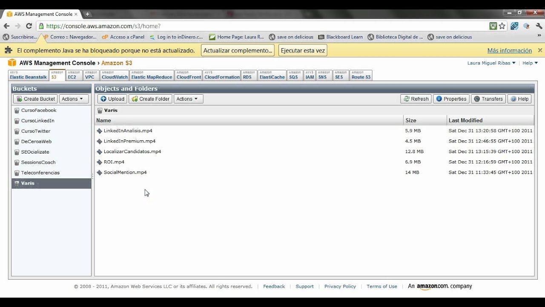Open the IAM service tab
The image size is (545, 307).
click(310, 75)
